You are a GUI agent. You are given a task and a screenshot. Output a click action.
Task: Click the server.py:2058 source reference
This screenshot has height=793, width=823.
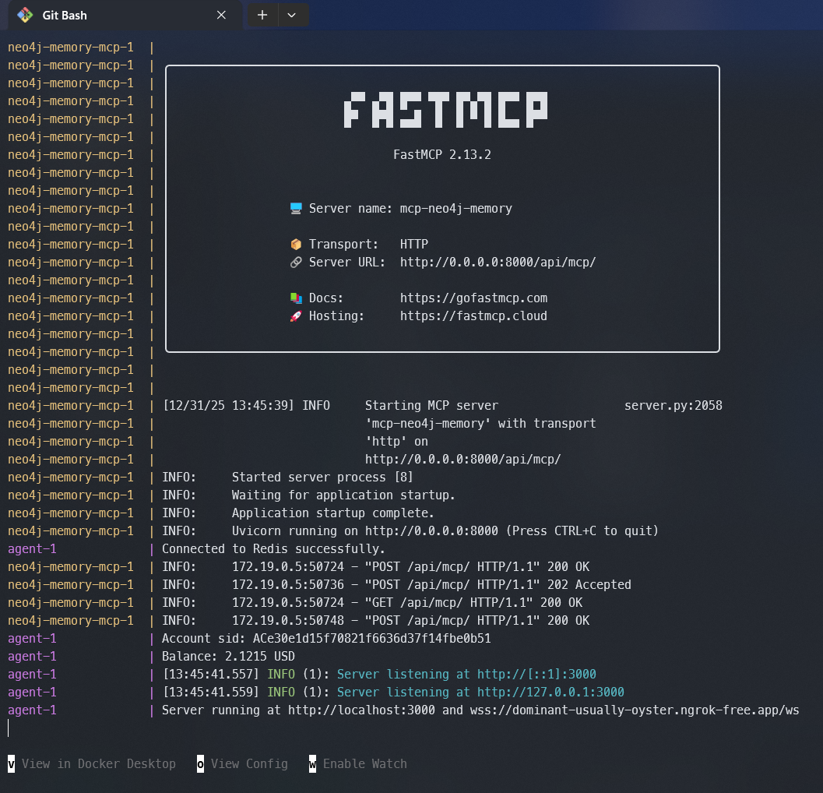673,405
